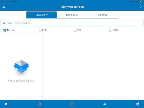Tap the checkmark icon in header
Screen dimensions: 144x108
(x=141, y=7)
